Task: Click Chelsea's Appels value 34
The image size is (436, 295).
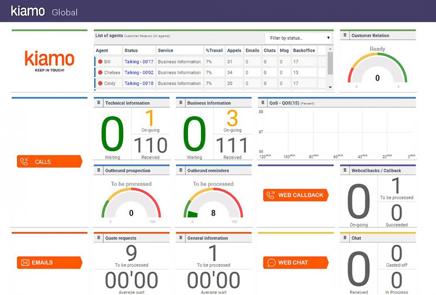Action: coord(230,72)
